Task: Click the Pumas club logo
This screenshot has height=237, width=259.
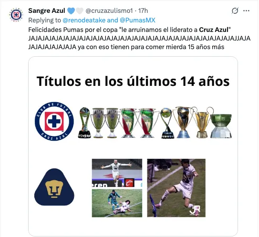Action: [54, 187]
